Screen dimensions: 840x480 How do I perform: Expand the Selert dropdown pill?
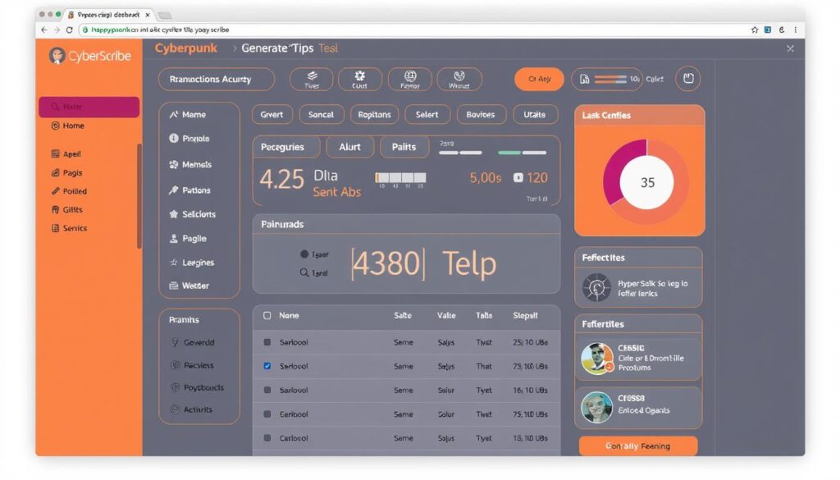point(427,115)
